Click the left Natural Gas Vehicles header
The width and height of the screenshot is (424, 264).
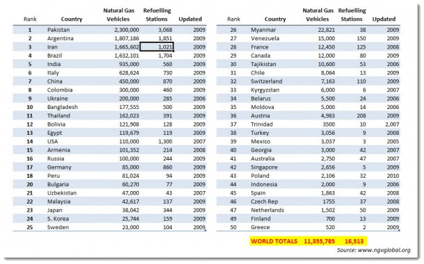(x=118, y=15)
